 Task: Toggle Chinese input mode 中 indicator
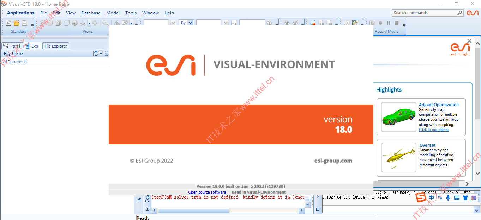pos(431,198)
